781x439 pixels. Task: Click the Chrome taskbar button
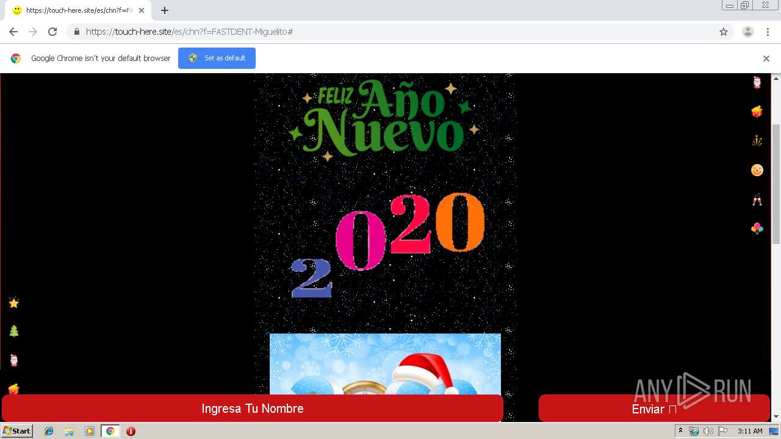[110, 431]
